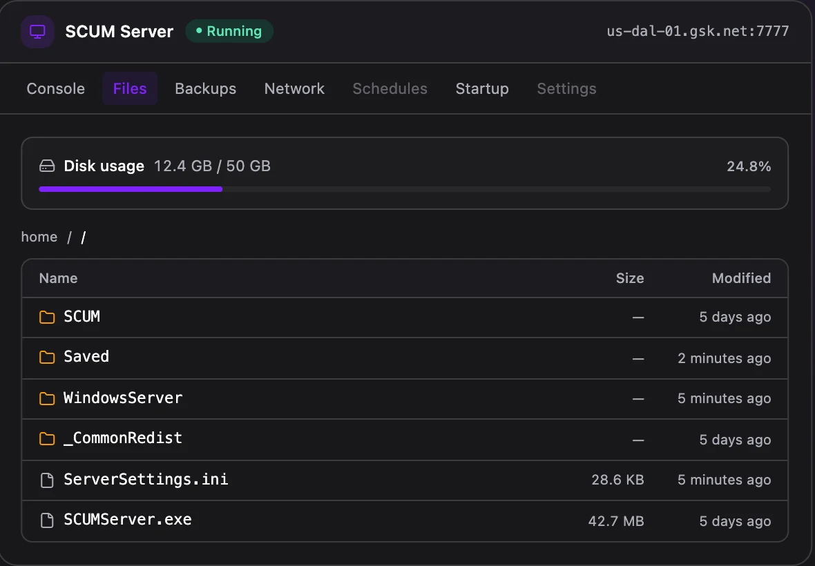Click the SCUM Server title

119,32
